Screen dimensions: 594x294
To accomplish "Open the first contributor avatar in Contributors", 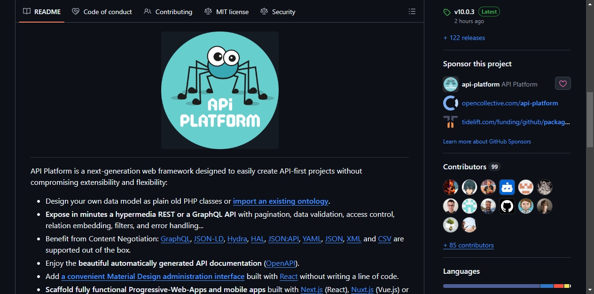I will (451, 187).
